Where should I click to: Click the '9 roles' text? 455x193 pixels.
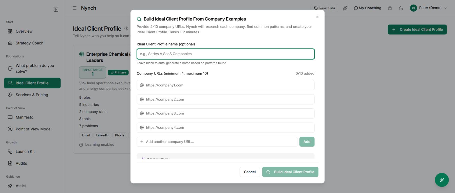pos(85,98)
